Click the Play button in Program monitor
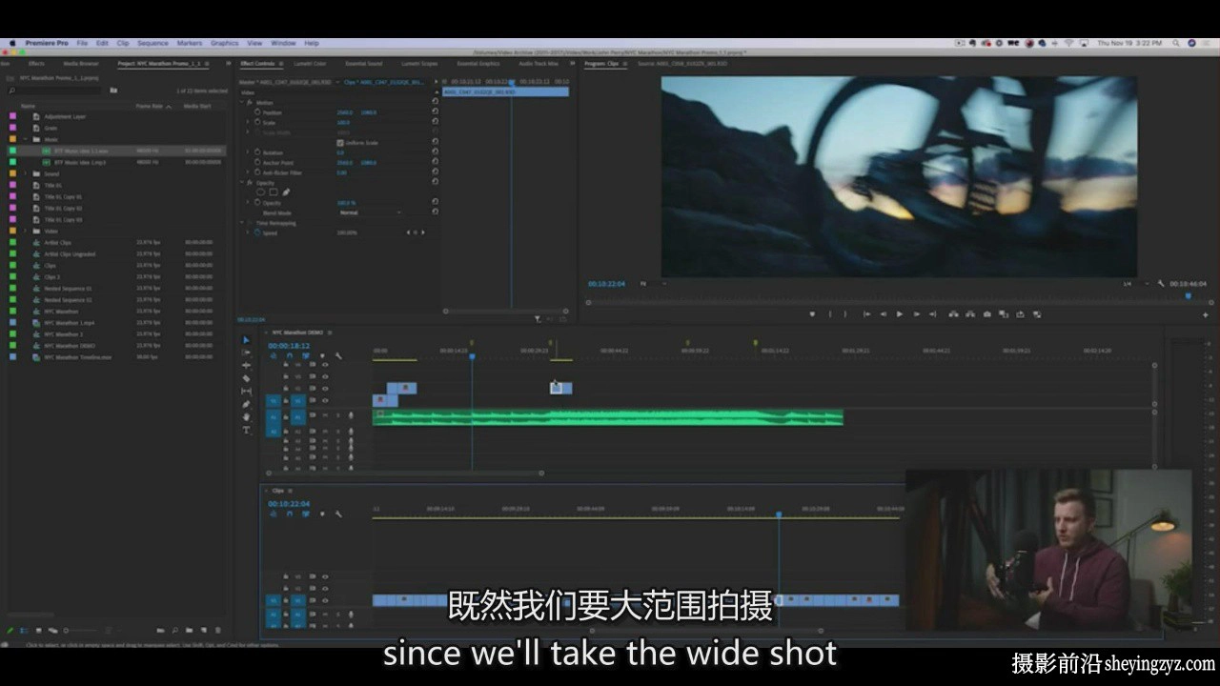The height and width of the screenshot is (686, 1220). pyautogui.click(x=899, y=314)
